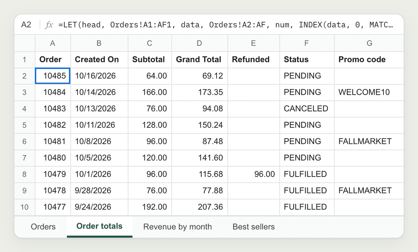Screen dimensions: 418x252
Task: Select the Order totals sheet tab
Action: [x=100, y=227]
